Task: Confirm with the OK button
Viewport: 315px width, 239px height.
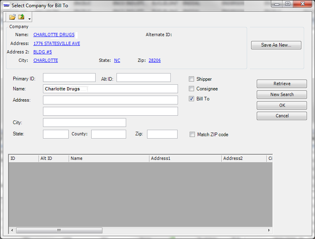Action: [282, 105]
